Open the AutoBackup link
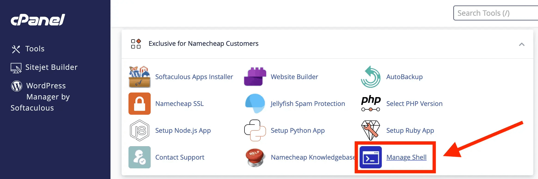This screenshot has width=538, height=179. click(x=404, y=77)
